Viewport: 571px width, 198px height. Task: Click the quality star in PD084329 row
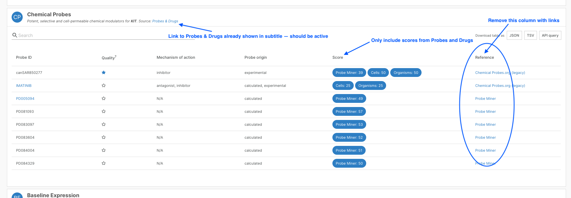(x=104, y=163)
